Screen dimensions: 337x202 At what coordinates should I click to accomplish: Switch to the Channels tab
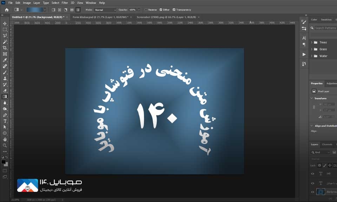tap(327, 145)
